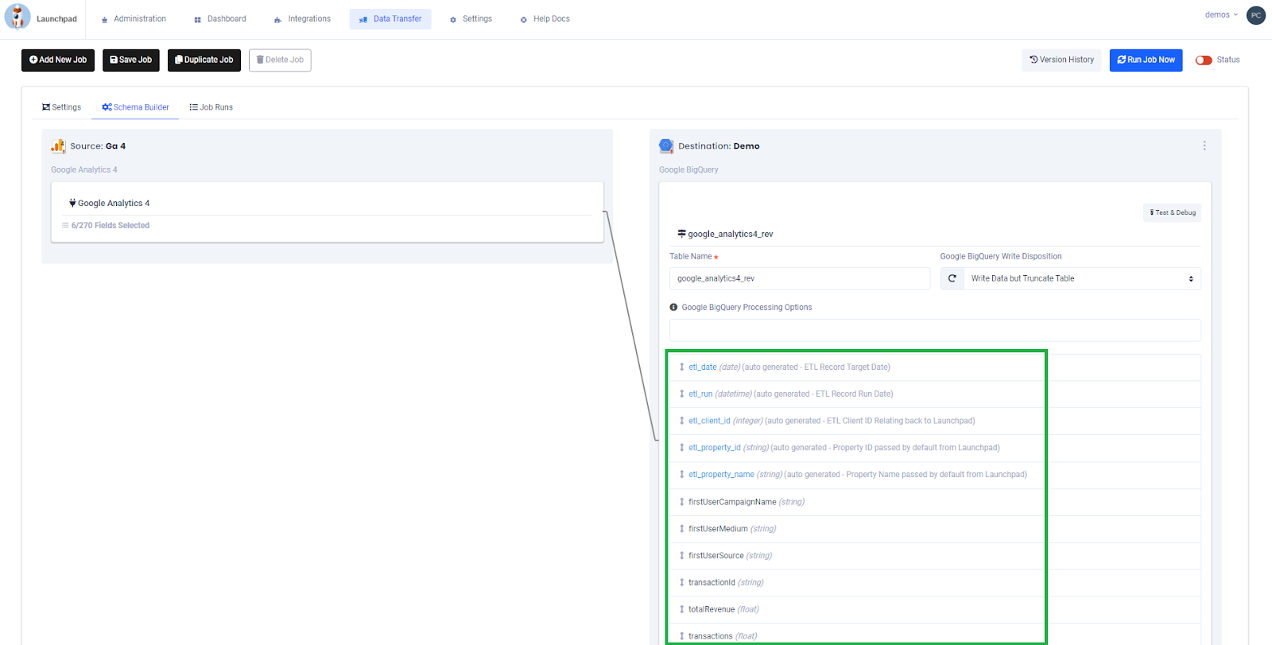
Task: Click the PC user avatar
Action: [x=1256, y=15]
